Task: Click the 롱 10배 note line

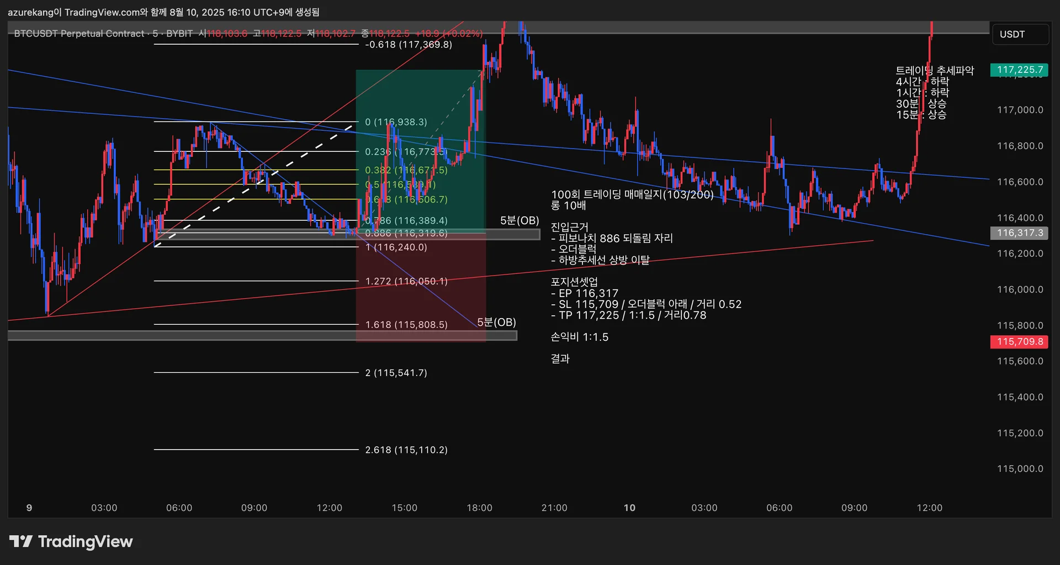Action: point(568,205)
